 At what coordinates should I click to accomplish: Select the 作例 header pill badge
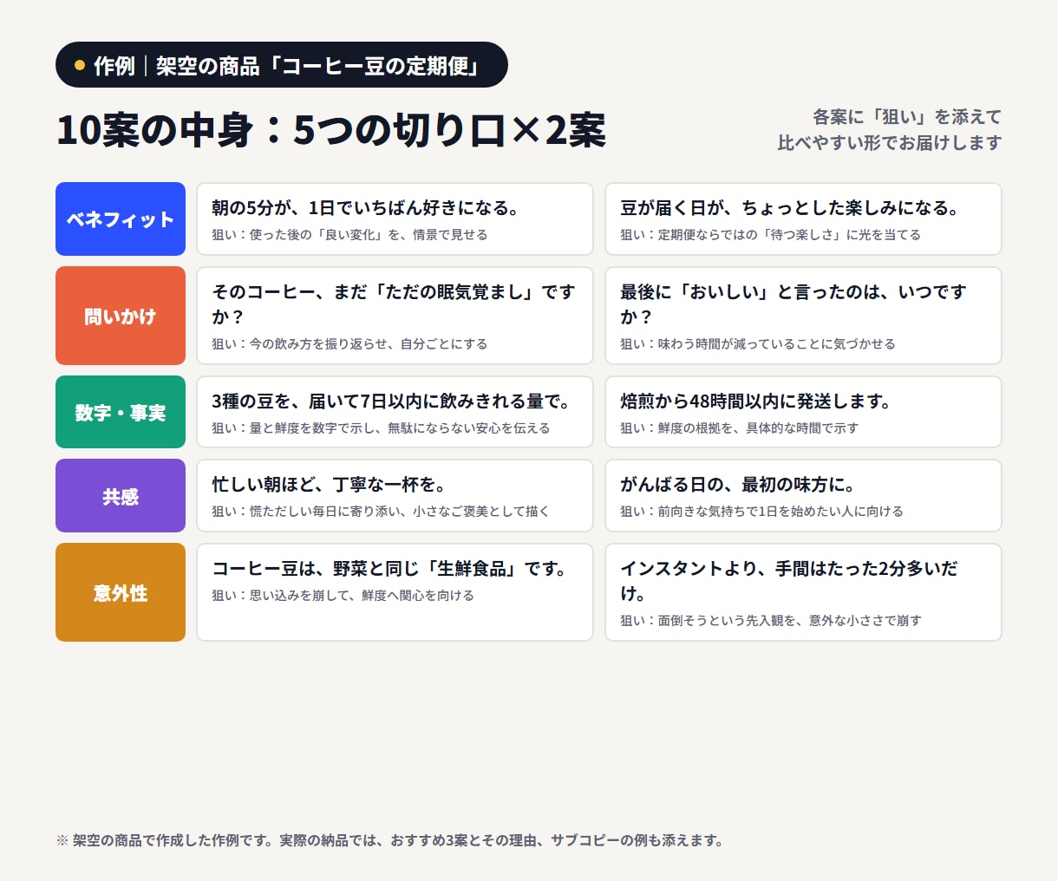pos(282,65)
